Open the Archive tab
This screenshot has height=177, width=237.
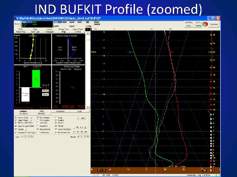78,32
